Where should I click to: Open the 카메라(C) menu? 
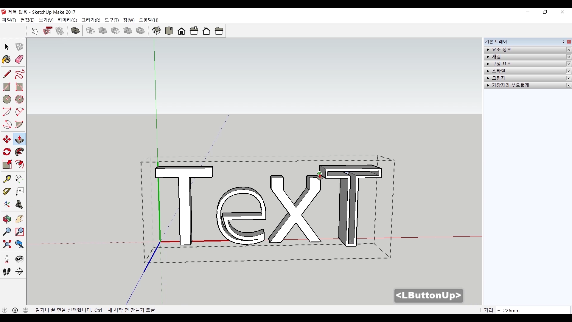click(x=67, y=20)
